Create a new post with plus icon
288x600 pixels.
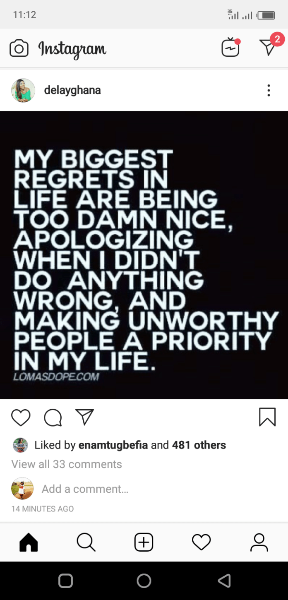(x=144, y=542)
